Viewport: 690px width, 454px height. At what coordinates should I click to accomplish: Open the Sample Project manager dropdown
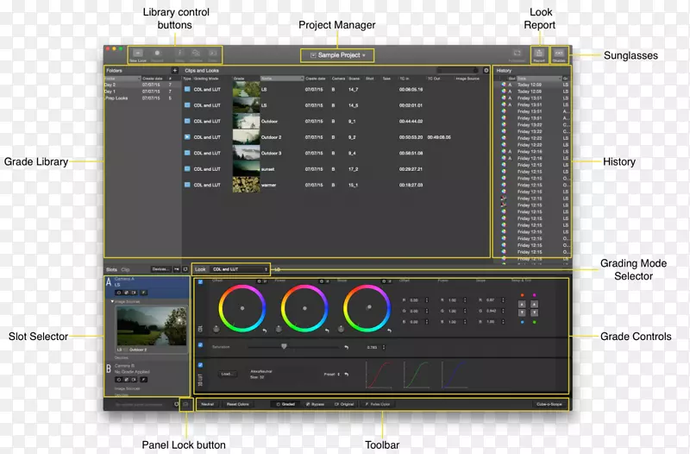(x=338, y=54)
